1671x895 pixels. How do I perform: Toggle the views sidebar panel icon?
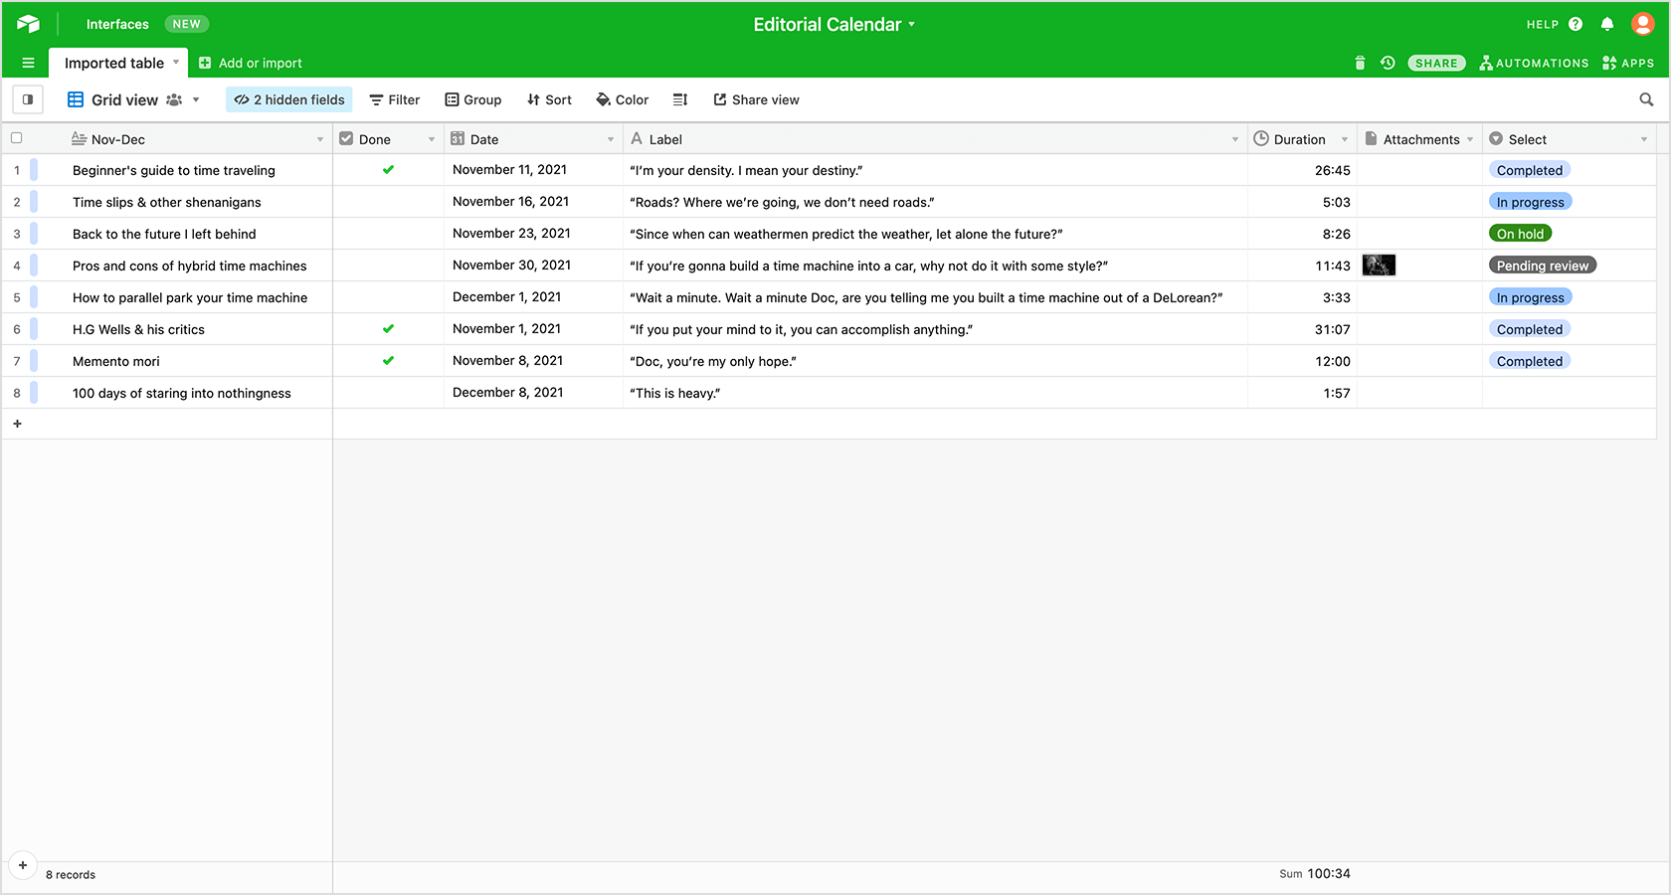pos(28,99)
